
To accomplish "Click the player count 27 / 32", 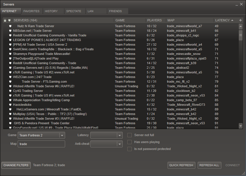I will click(x=152, y=45).
